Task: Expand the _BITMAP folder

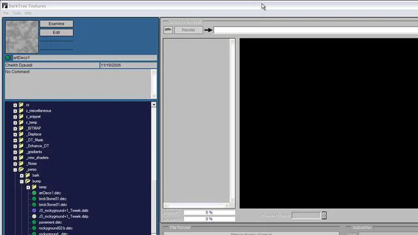Action: [x=15, y=129]
